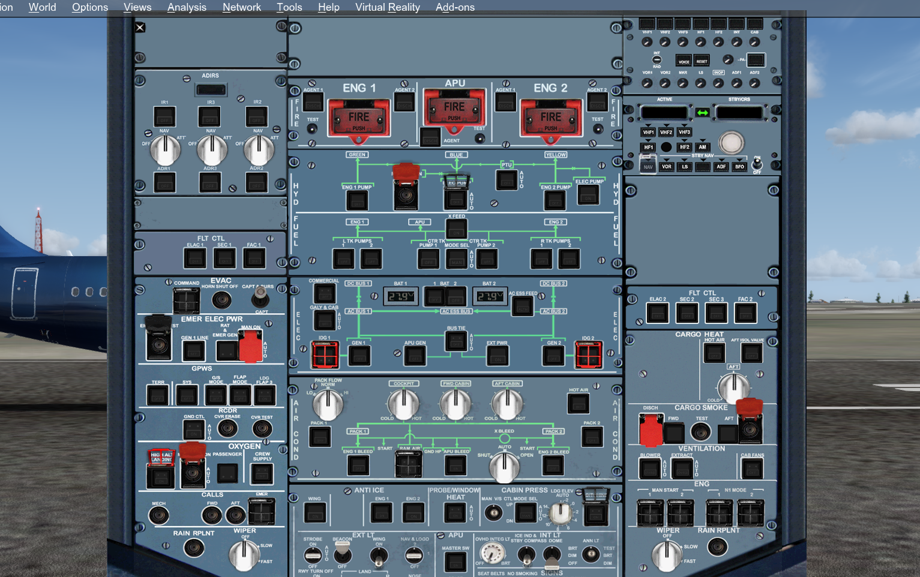The width and height of the screenshot is (920, 577).
Task: Toggle fuel MODE SEL pushbutton
Action: [457, 259]
